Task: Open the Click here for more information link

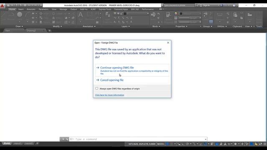Action: click(x=109, y=95)
